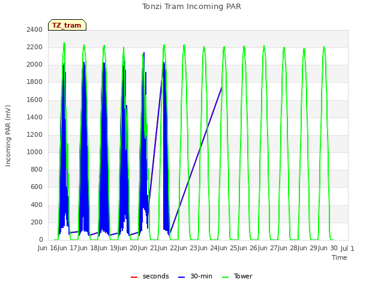Click the 2200 y-axis tick label

coord(35,47)
